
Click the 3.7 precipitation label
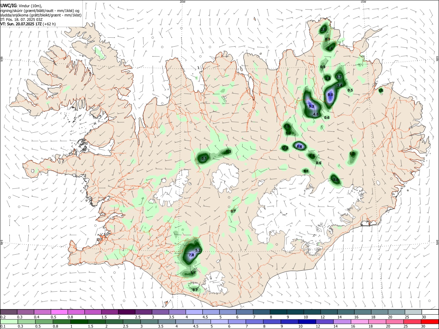[x=339, y=77]
